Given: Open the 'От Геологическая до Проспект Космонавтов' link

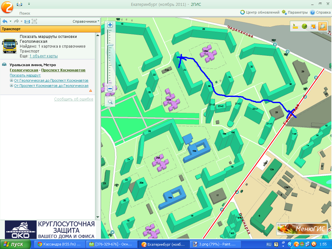Looking at the screenshot, I should [51, 80].
